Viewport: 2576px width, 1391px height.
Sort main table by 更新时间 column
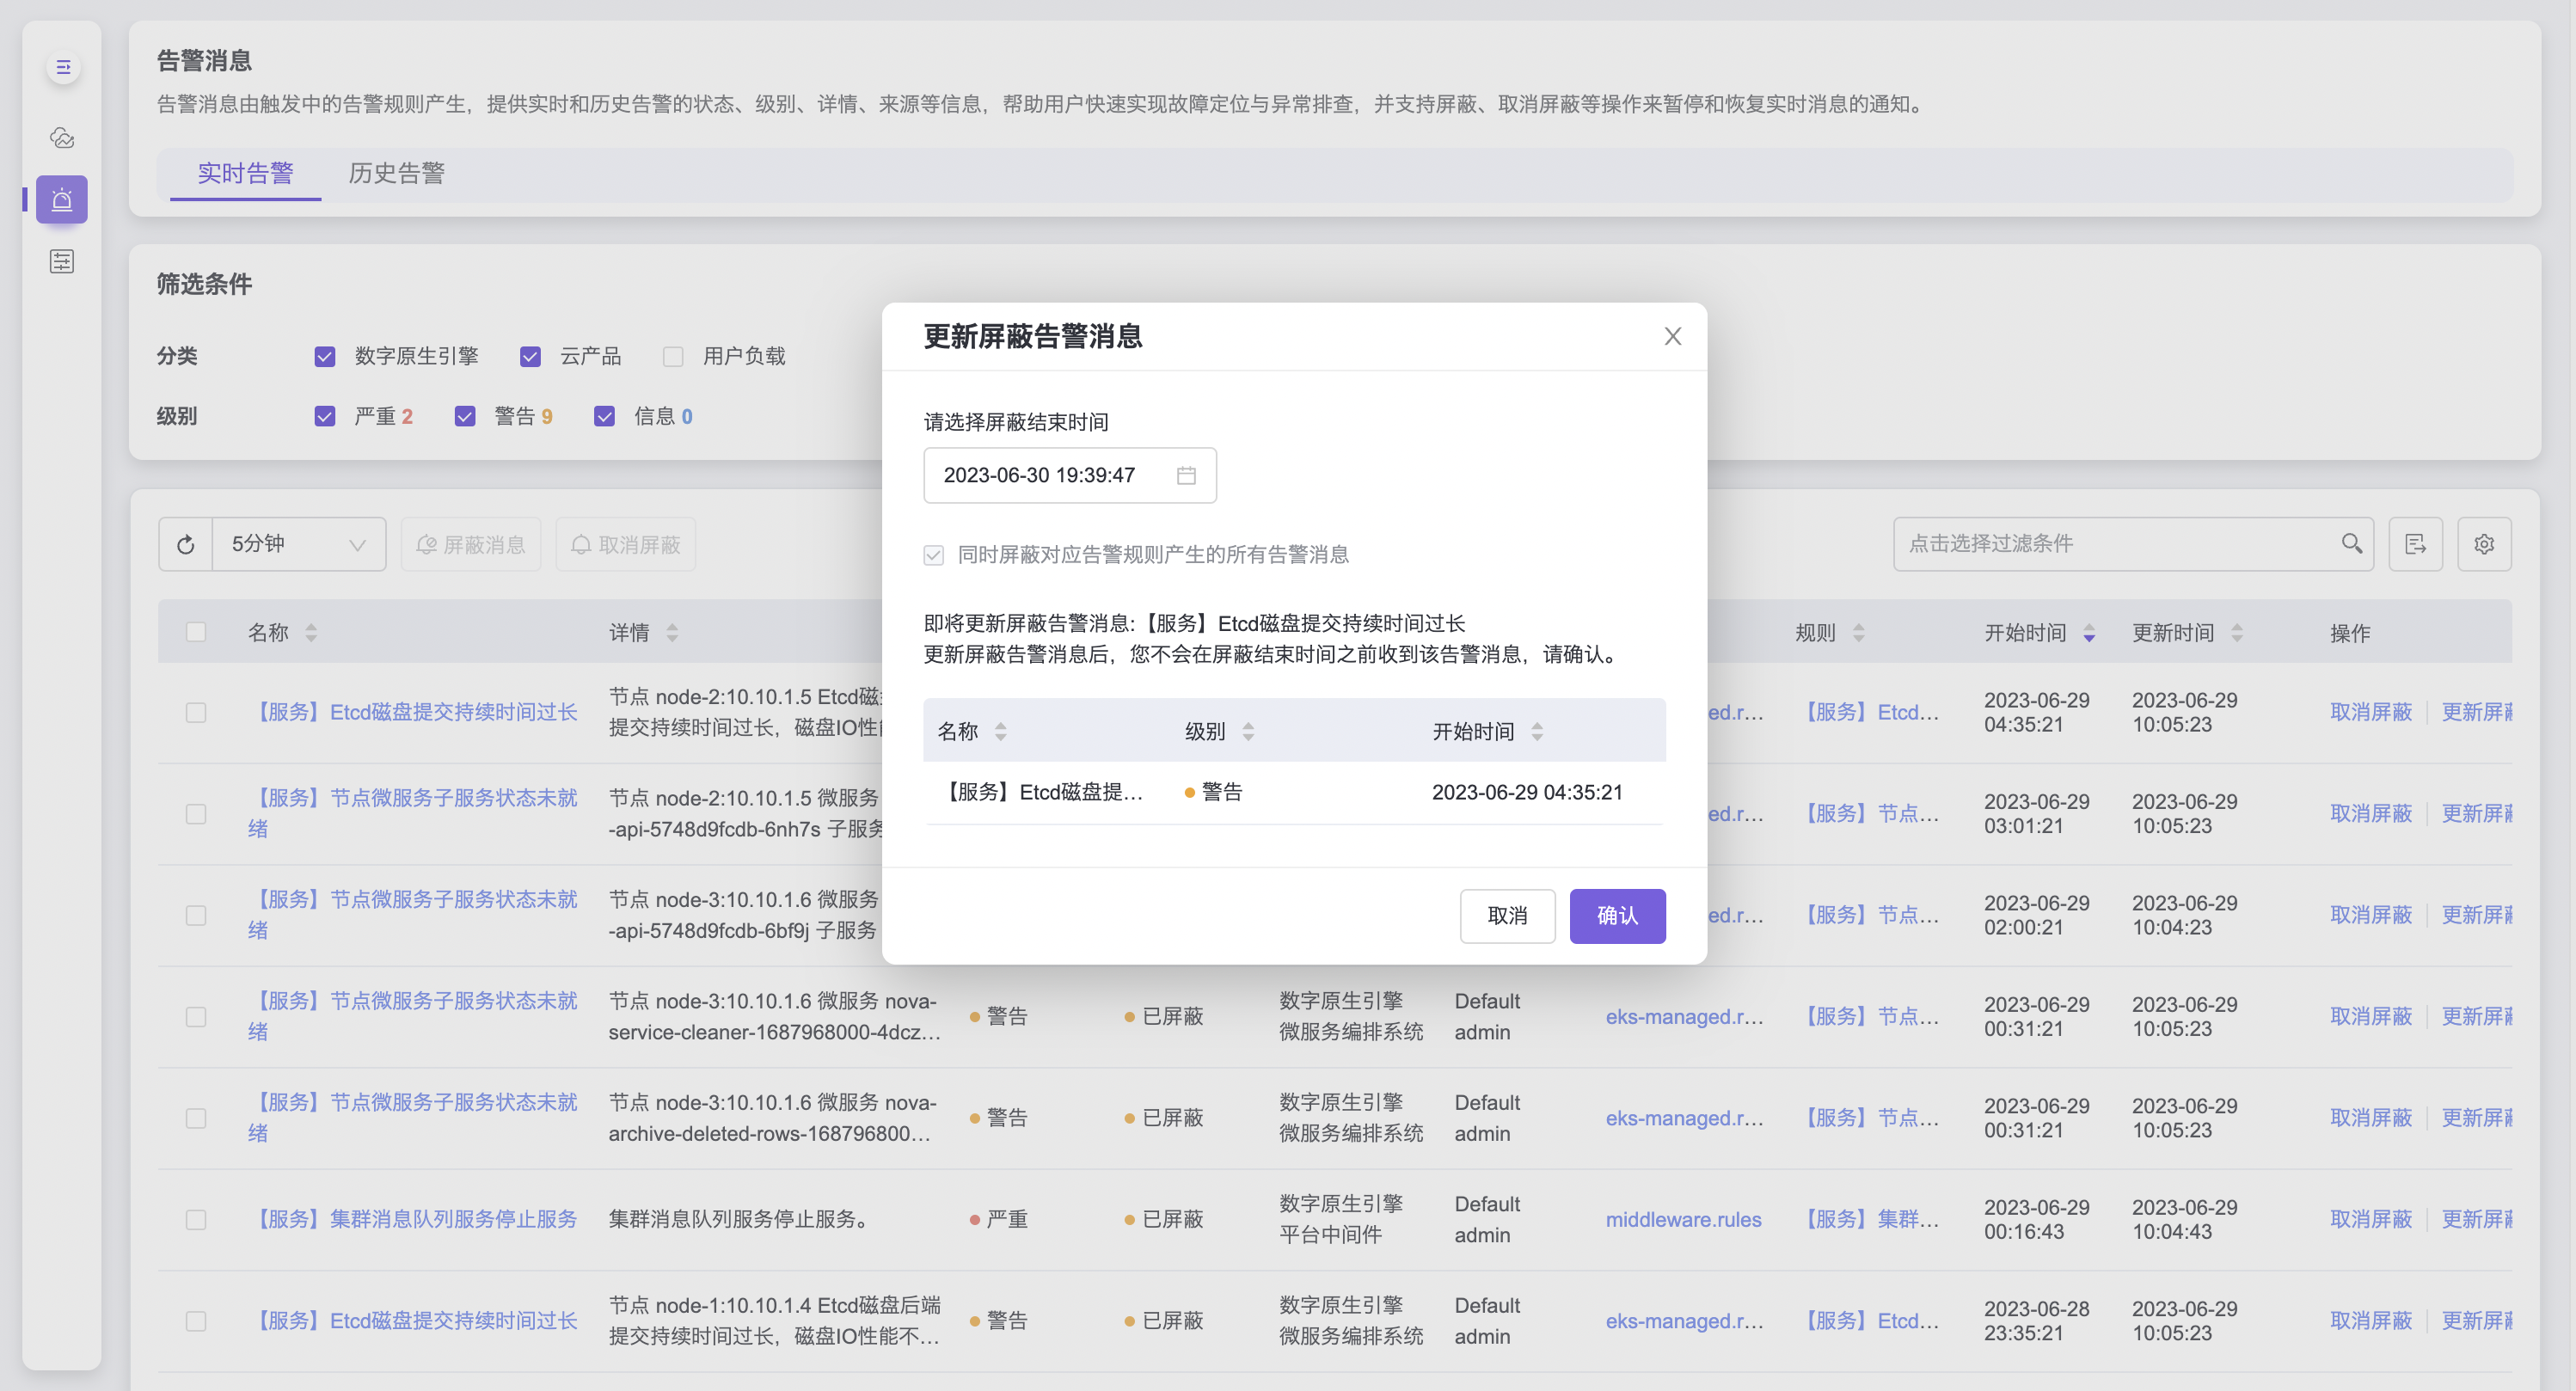pos(2236,633)
